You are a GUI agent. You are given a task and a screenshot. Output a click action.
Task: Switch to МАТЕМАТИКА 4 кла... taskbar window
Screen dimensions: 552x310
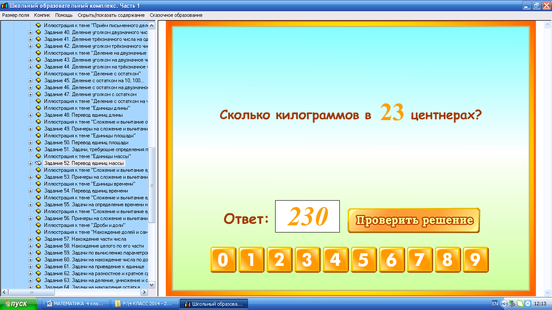click(75, 304)
